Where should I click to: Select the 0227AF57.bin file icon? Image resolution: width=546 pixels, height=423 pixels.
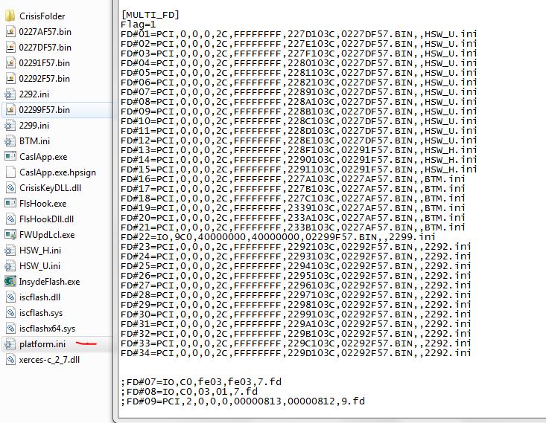coord(10,32)
